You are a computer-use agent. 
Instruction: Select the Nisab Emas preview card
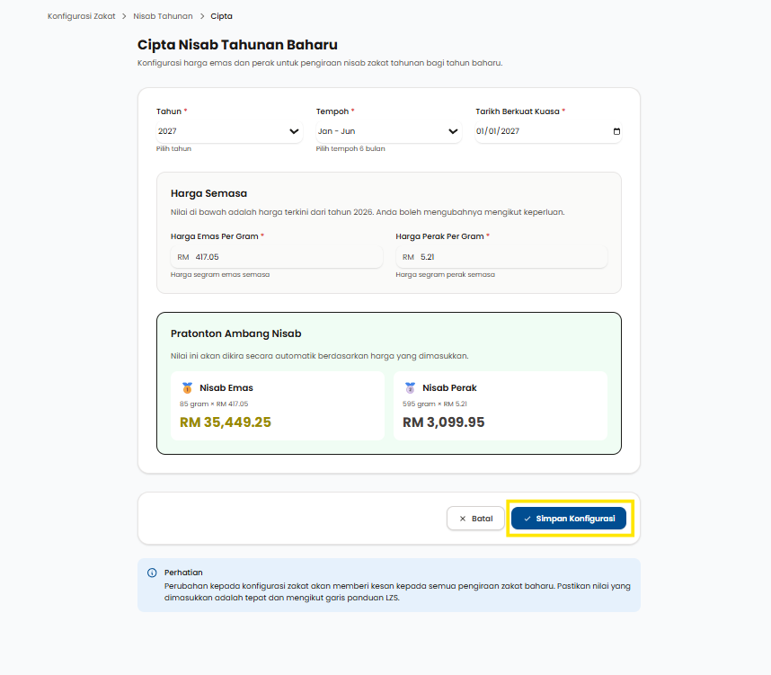[278, 406]
